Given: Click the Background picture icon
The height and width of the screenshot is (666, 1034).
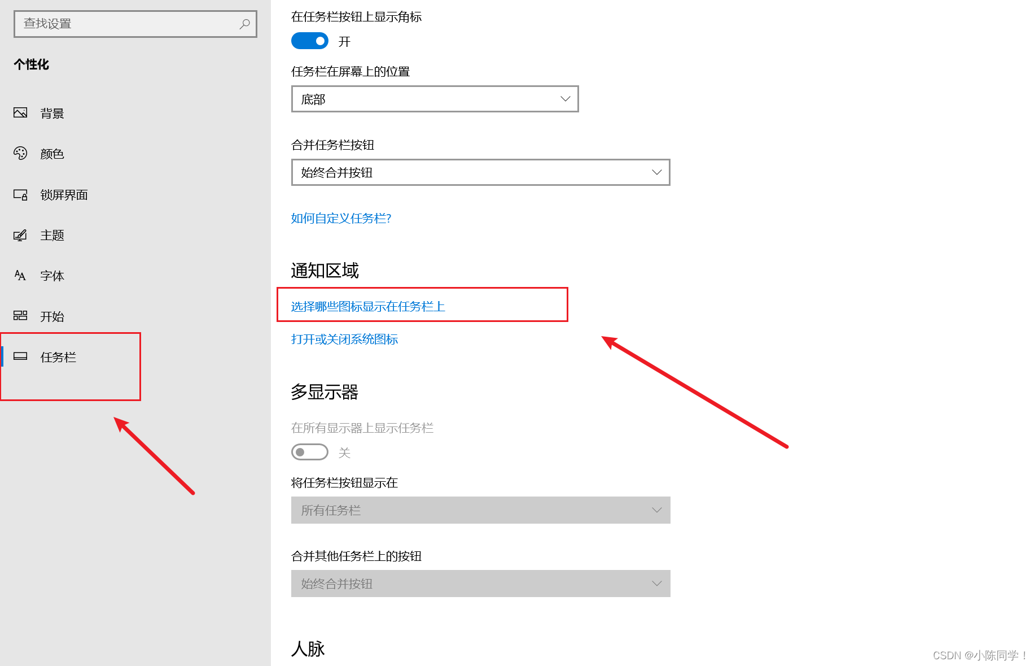Looking at the screenshot, I should [x=20, y=113].
